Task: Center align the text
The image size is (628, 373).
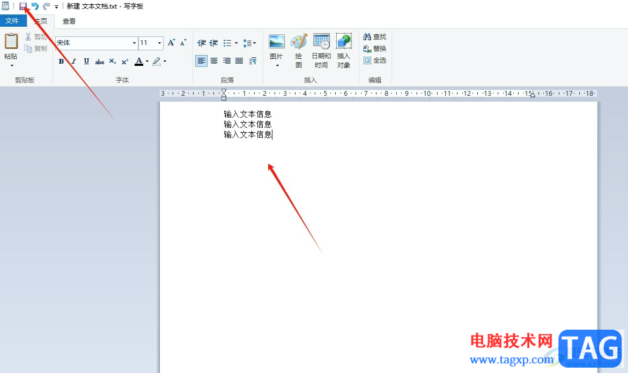Action: pyautogui.click(x=214, y=61)
